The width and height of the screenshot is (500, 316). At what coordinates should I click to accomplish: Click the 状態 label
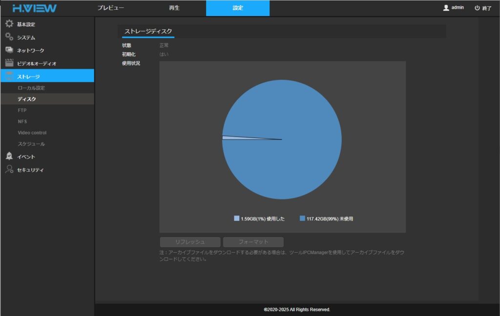click(x=126, y=45)
